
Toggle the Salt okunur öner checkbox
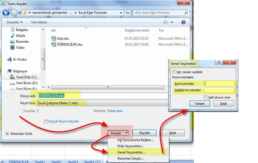tap(206, 97)
